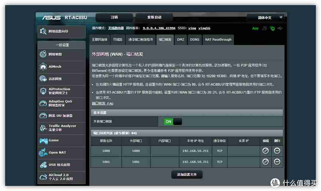Screen dimensions: 321x191
Task: Click the USB status icon in header
Action: point(280,28)
